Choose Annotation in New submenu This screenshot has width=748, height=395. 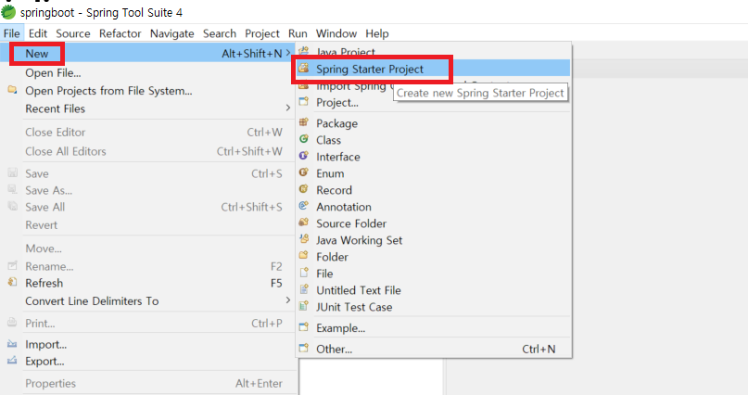click(x=433, y=207)
